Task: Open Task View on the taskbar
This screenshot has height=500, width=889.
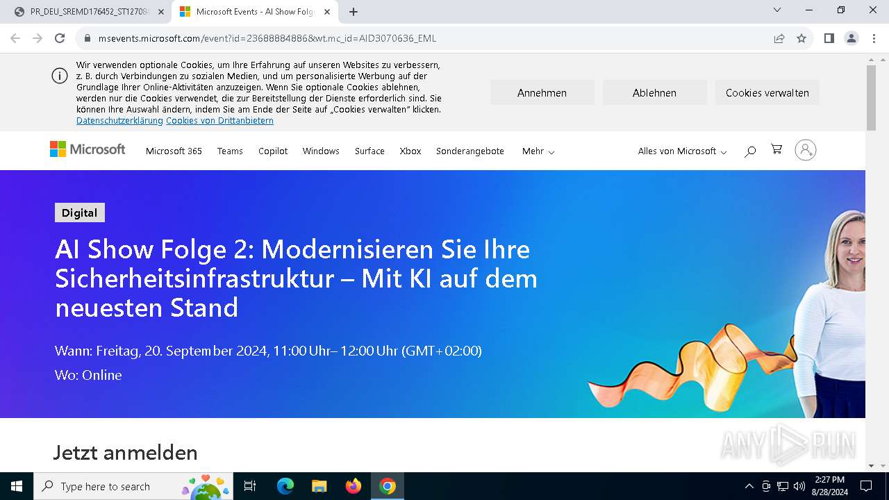Action: (x=250, y=486)
